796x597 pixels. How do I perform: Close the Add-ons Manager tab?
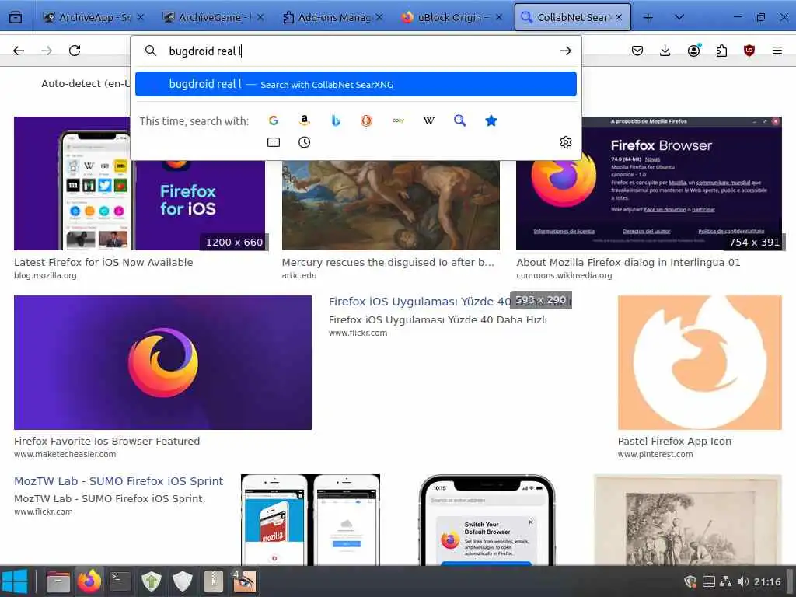(379, 17)
